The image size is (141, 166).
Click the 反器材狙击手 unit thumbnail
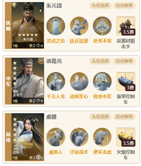pos(126,26)
